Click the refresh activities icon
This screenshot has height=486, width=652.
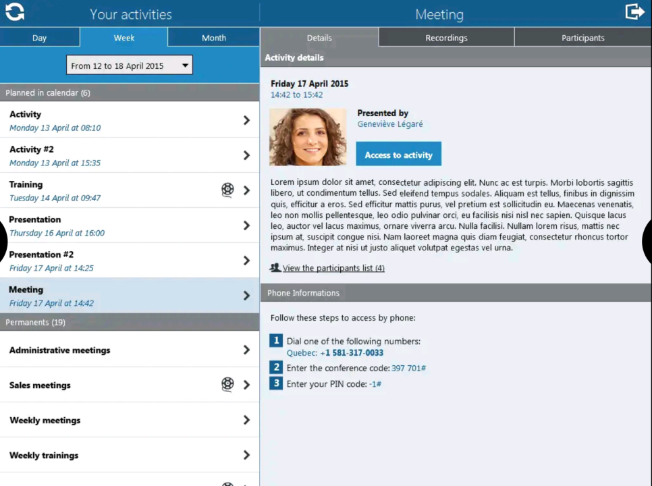click(x=15, y=11)
